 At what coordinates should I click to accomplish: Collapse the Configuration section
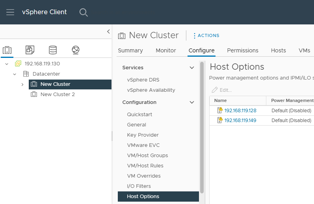coord(192,102)
